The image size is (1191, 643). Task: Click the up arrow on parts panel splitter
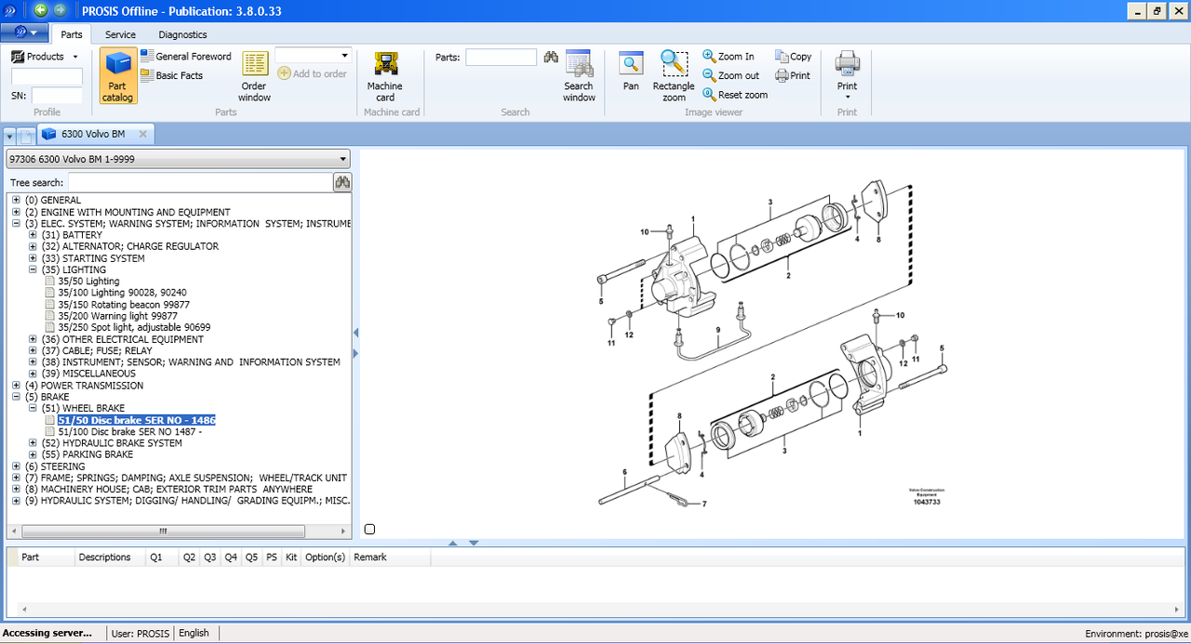coord(453,543)
